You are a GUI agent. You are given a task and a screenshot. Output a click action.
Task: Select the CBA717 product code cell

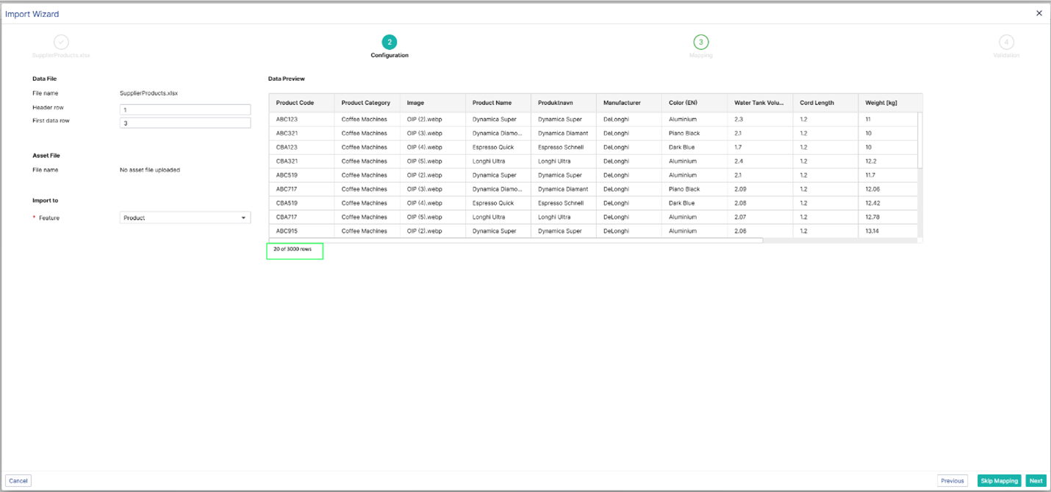301,217
